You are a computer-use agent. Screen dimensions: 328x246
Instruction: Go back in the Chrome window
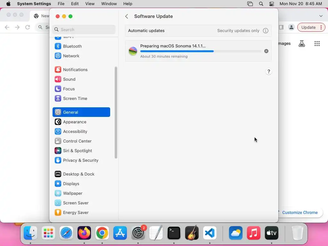click(x=7, y=27)
